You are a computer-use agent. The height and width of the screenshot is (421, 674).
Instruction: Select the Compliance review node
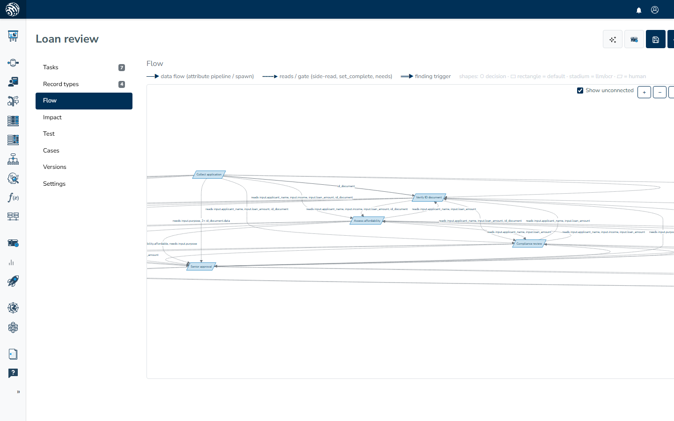click(529, 244)
